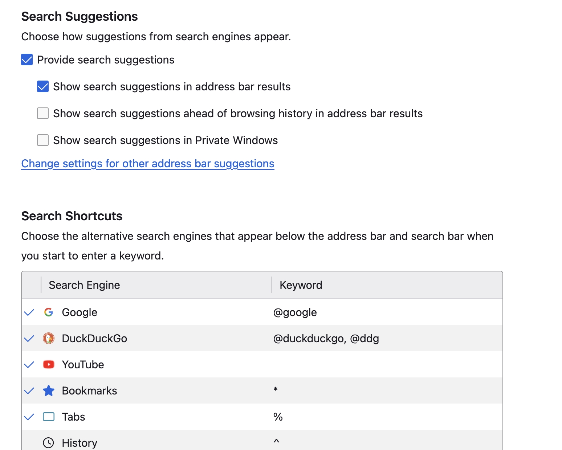562x450 pixels.
Task: Click the YouTube play icon
Action: click(49, 364)
